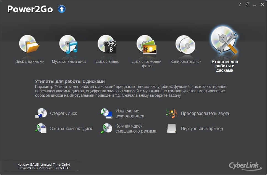Open the disc utilities wrench icon
Viewport: 267px width, 175px height.
pyautogui.click(x=224, y=41)
